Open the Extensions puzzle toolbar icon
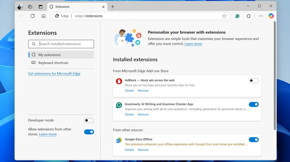The height and width of the screenshot is (162, 290). coord(248,16)
